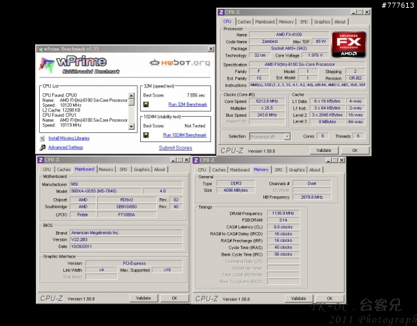Viewport: 417px width, 326px height.
Task: Switch to Caches tab in top-right CPU-Z
Action: pos(244,22)
